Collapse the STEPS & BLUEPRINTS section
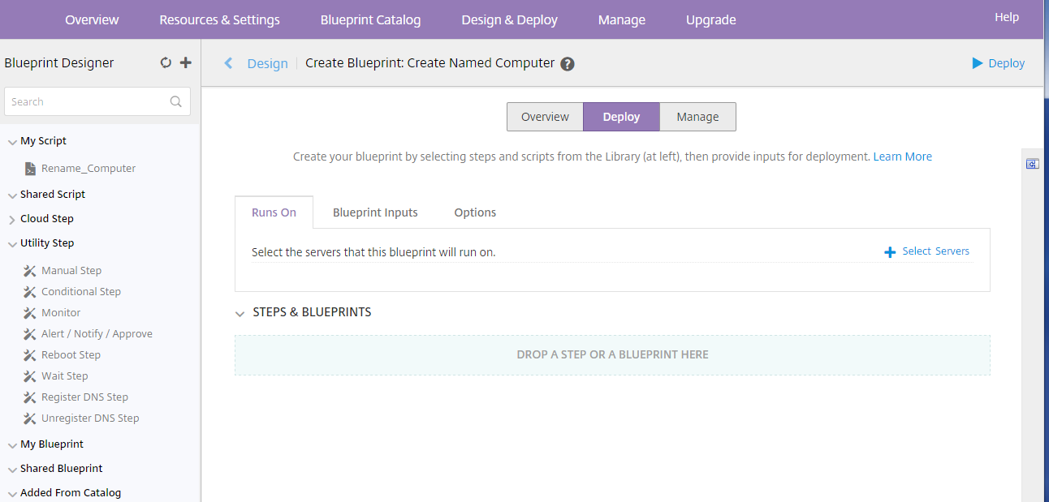Image resolution: width=1049 pixels, height=502 pixels. click(240, 313)
